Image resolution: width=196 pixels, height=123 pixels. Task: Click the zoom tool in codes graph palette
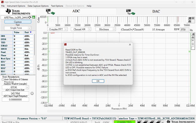coord(190,18)
